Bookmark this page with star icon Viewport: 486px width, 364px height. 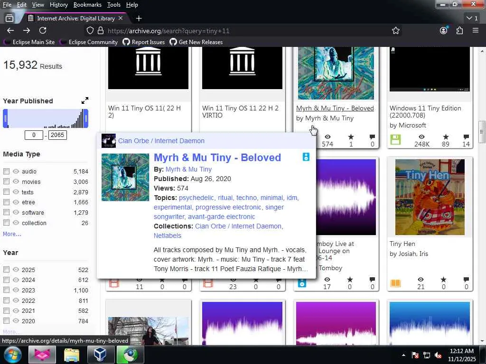(x=395, y=30)
